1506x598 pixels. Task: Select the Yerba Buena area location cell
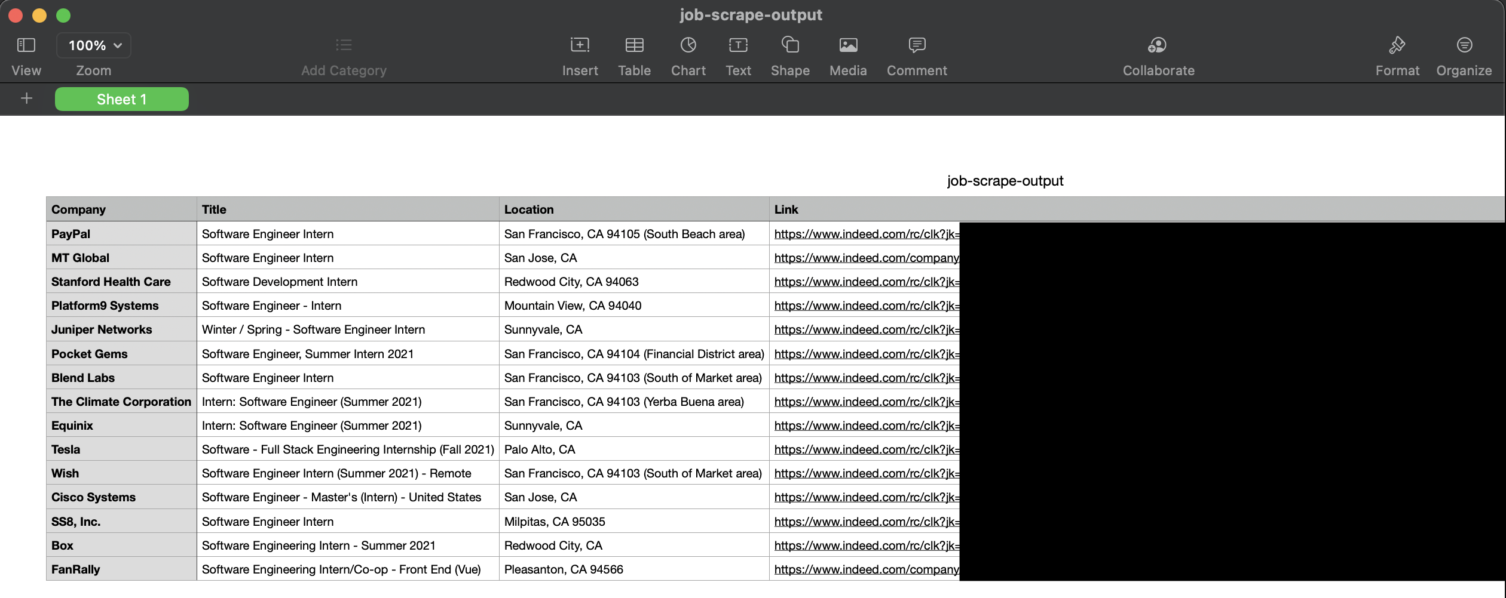pyautogui.click(x=634, y=402)
